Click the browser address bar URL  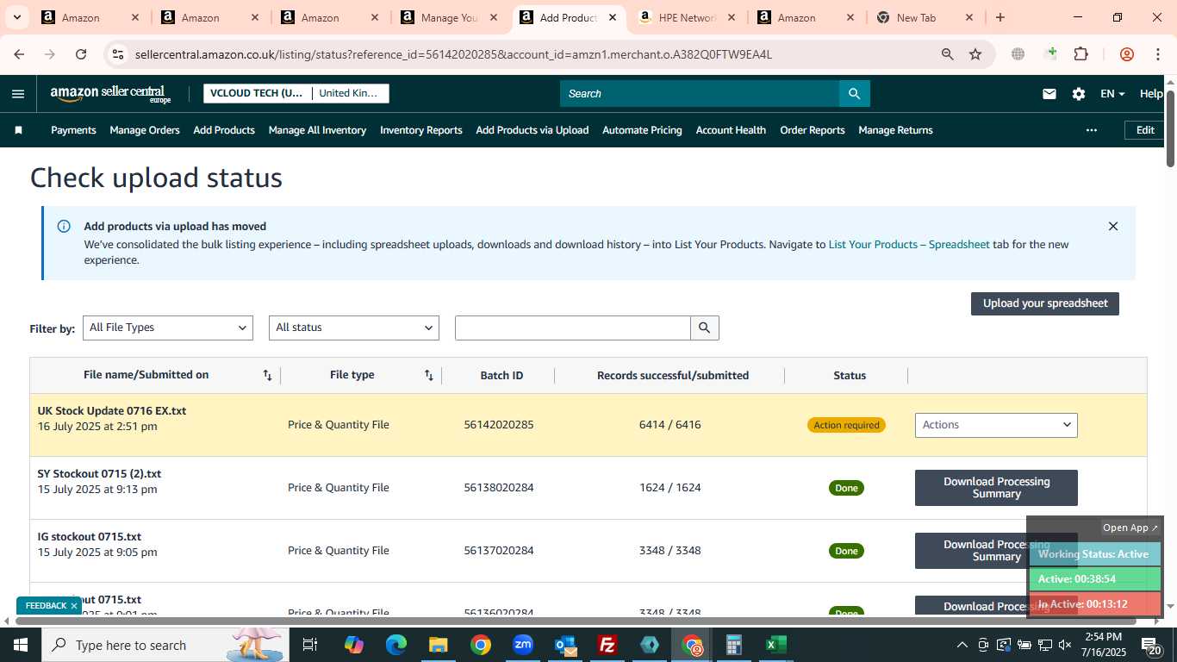pos(453,54)
